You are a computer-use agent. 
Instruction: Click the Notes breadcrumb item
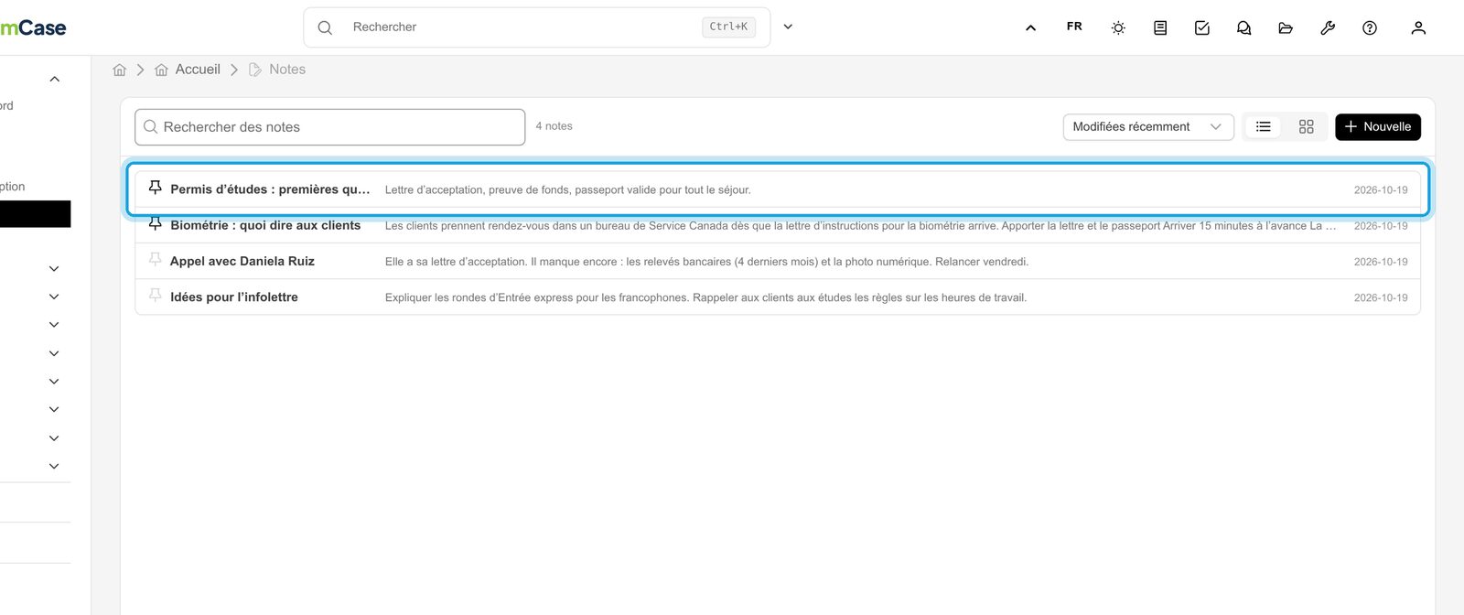coord(277,70)
